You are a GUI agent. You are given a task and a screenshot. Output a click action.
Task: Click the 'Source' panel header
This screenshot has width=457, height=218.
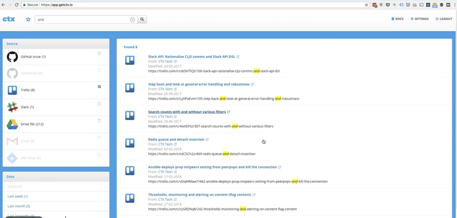pyautogui.click(x=56, y=44)
